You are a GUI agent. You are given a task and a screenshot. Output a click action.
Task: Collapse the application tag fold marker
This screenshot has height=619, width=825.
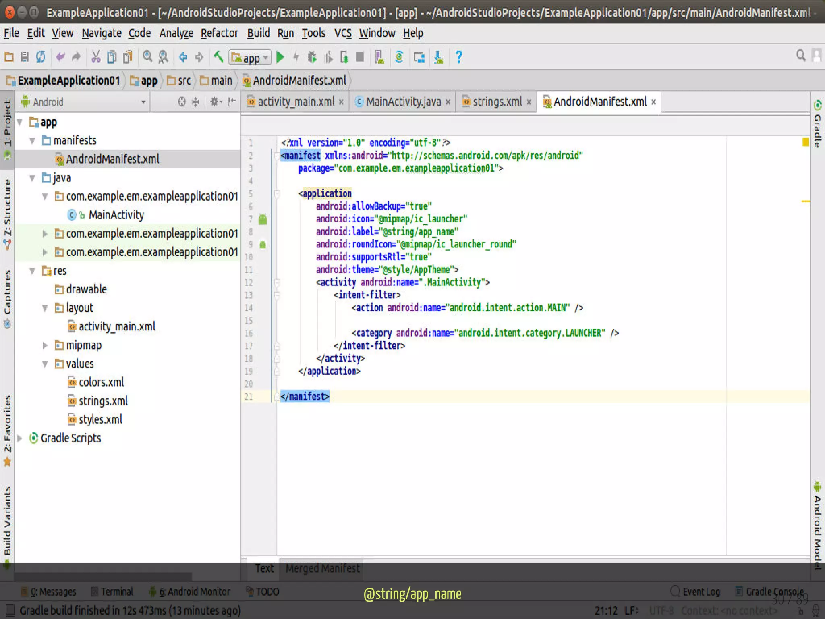277,194
